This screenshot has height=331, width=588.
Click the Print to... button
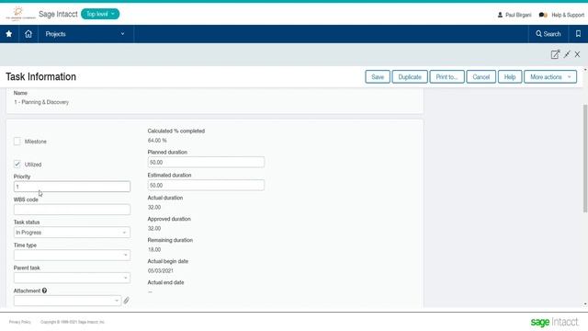click(447, 77)
